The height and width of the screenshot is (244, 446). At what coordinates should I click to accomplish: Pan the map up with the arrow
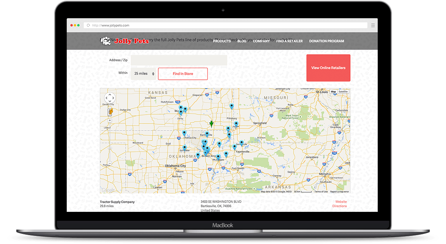click(110, 95)
